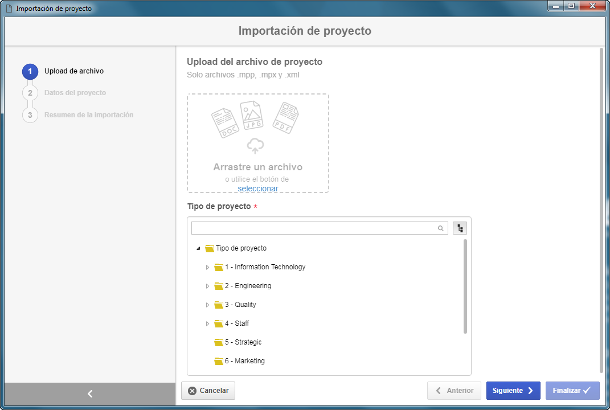610x410 pixels.
Task: Go to Datos del proyecto step
Action: [x=75, y=93]
